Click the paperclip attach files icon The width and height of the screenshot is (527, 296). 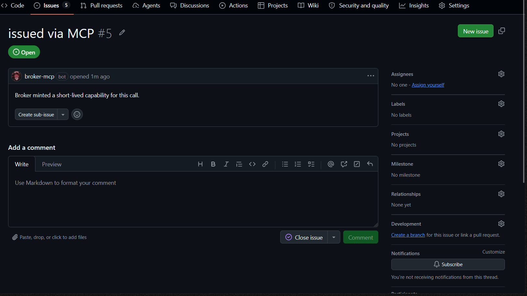pyautogui.click(x=15, y=237)
